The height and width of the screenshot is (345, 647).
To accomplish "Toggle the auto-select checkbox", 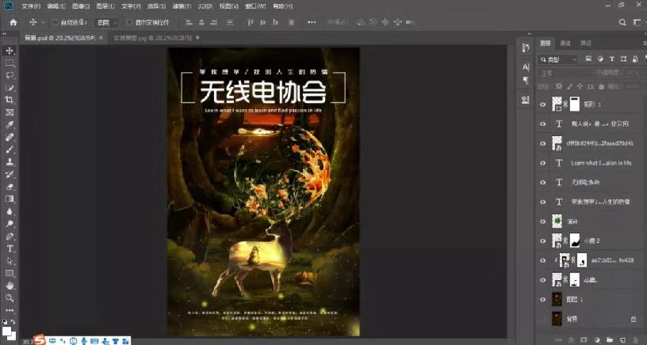I will (x=55, y=22).
